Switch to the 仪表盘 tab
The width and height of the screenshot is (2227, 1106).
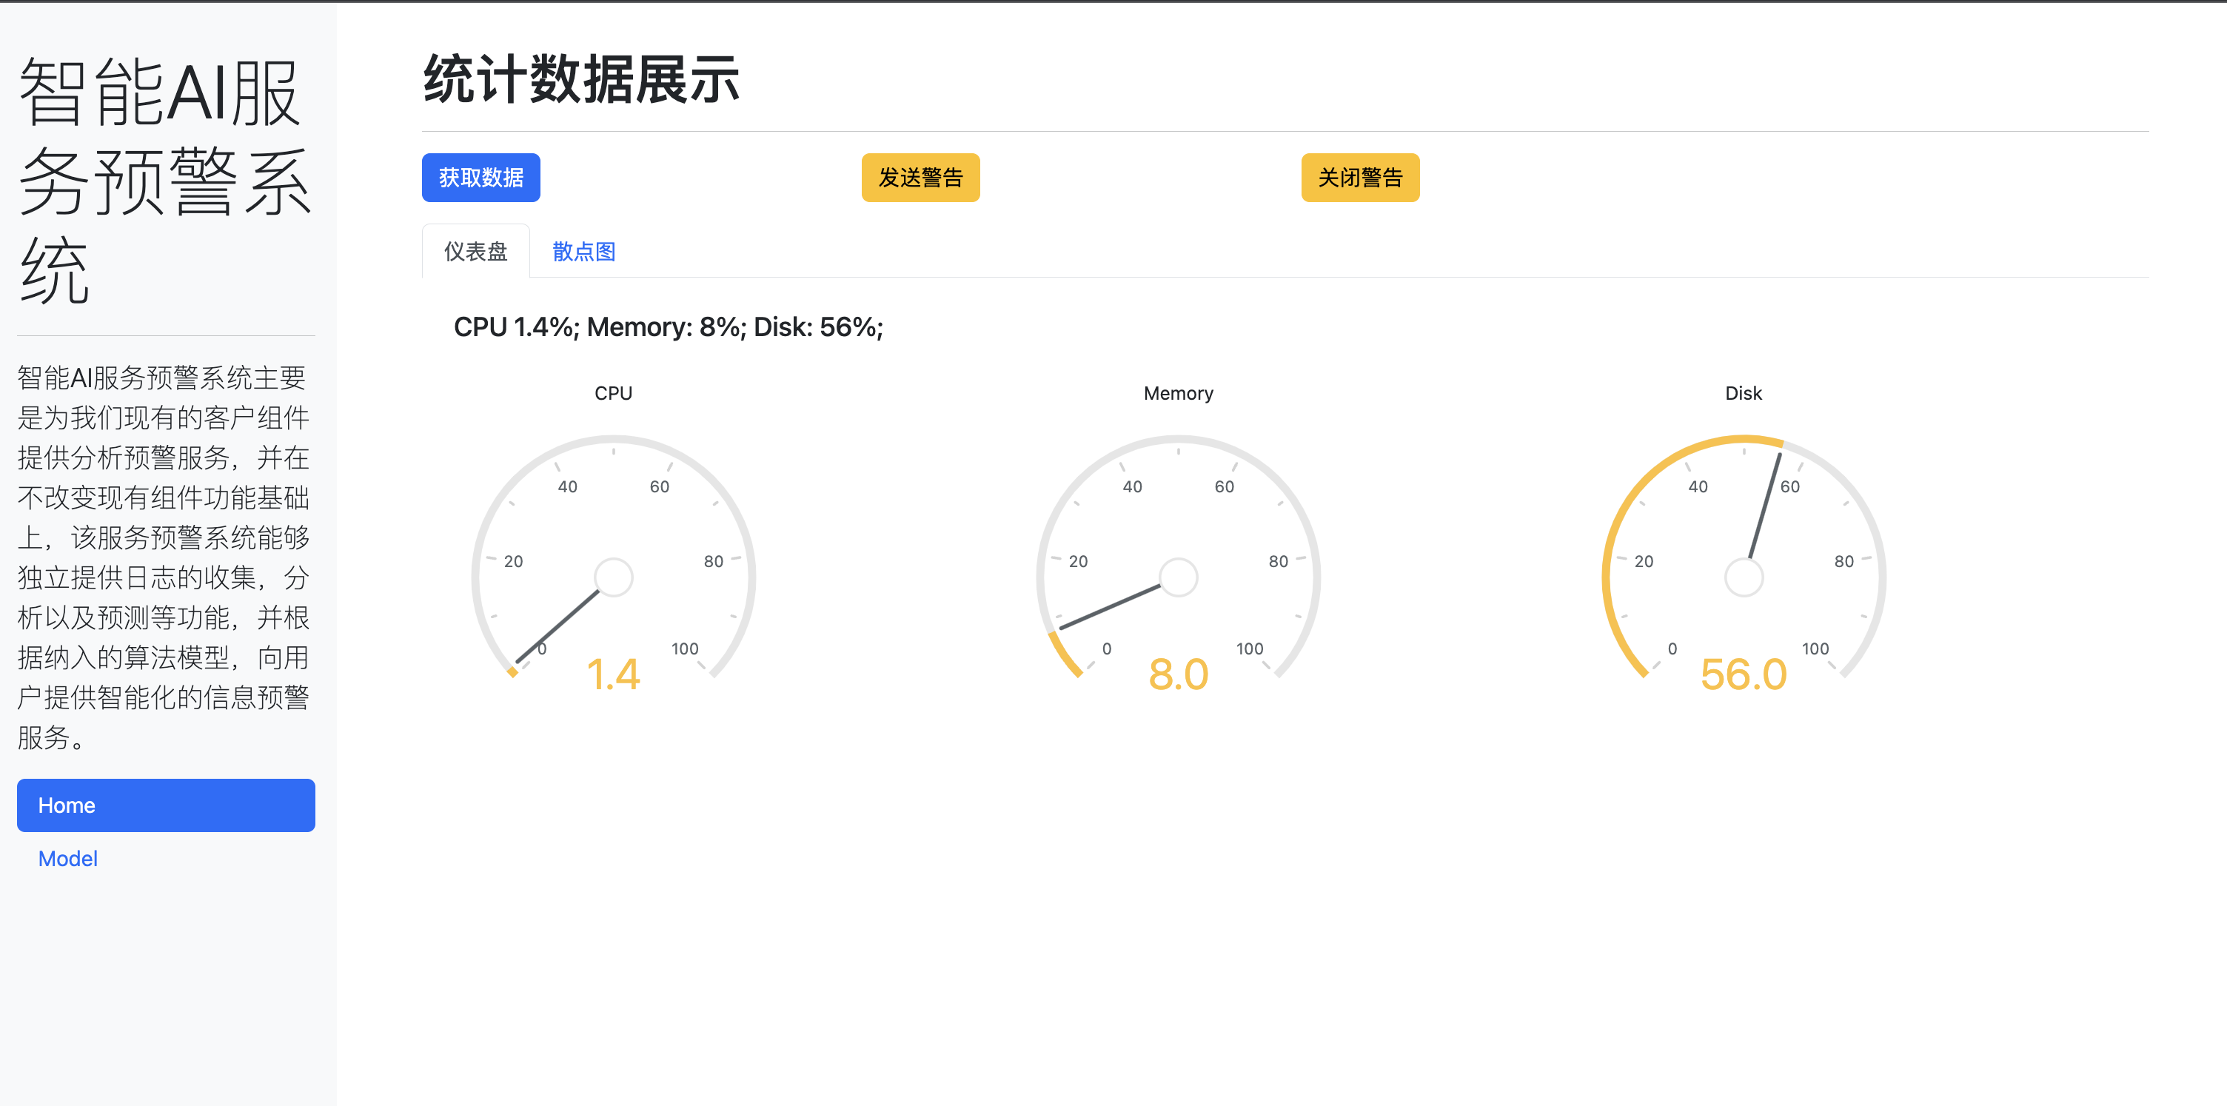pos(475,252)
